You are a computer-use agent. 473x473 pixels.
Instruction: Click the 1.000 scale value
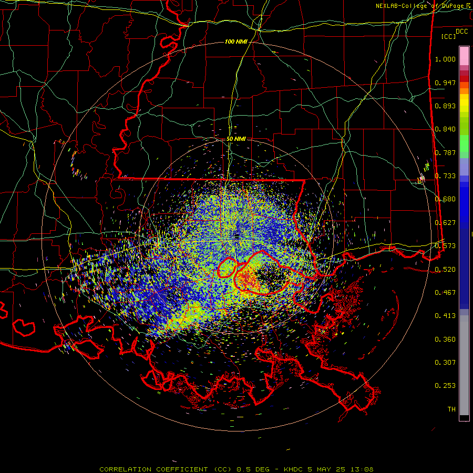(445, 59)
